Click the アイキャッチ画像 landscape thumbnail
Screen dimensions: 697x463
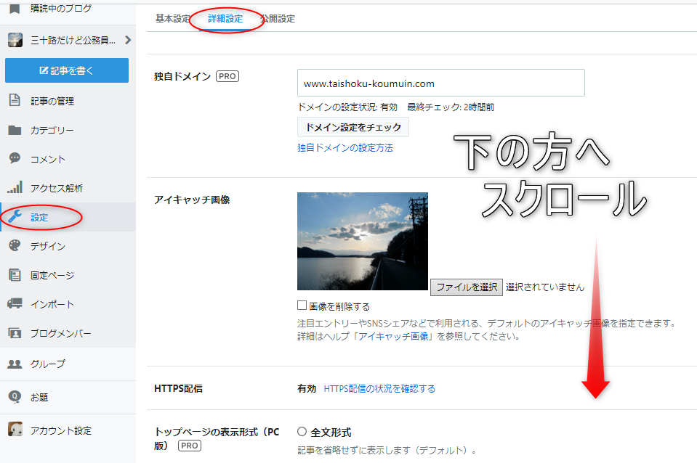coord(363,241)
